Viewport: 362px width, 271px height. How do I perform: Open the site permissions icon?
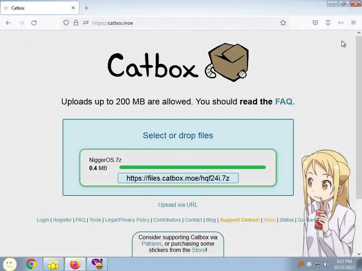click(86, 23)
